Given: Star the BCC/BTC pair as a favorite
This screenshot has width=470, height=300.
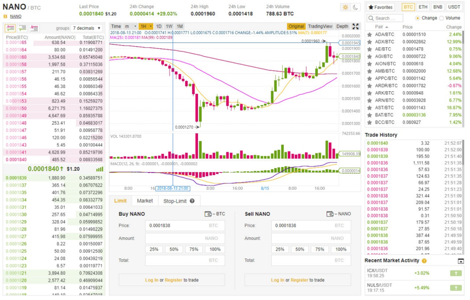Looking at the screenshot, I should tap(369, 123).
